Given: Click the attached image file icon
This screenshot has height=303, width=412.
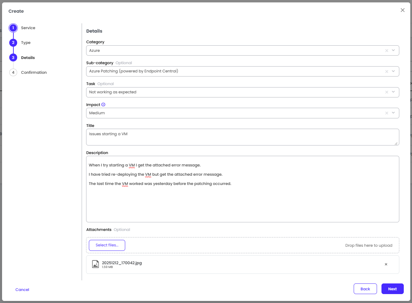Looking at the screenshot, I should coord(95,264).
